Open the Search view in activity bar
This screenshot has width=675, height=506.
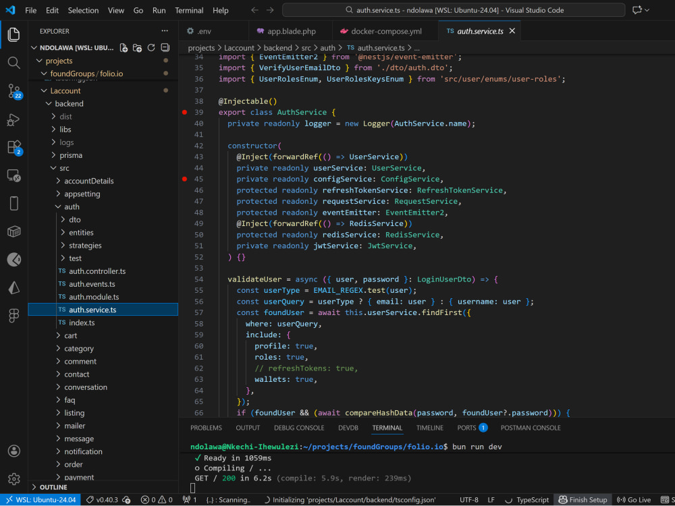tap(13, 63)
